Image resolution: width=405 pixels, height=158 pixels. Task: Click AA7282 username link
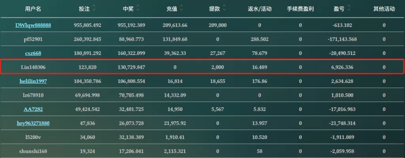click(x=33, y=109)
